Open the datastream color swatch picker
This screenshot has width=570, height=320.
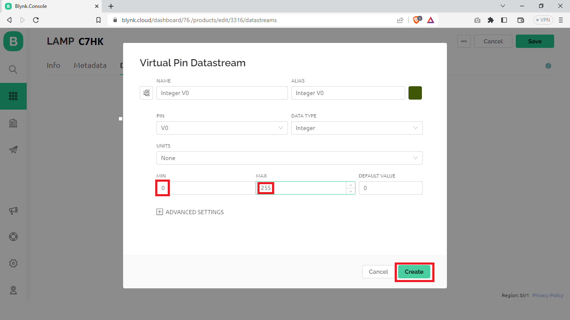click(x=415, y=93)
